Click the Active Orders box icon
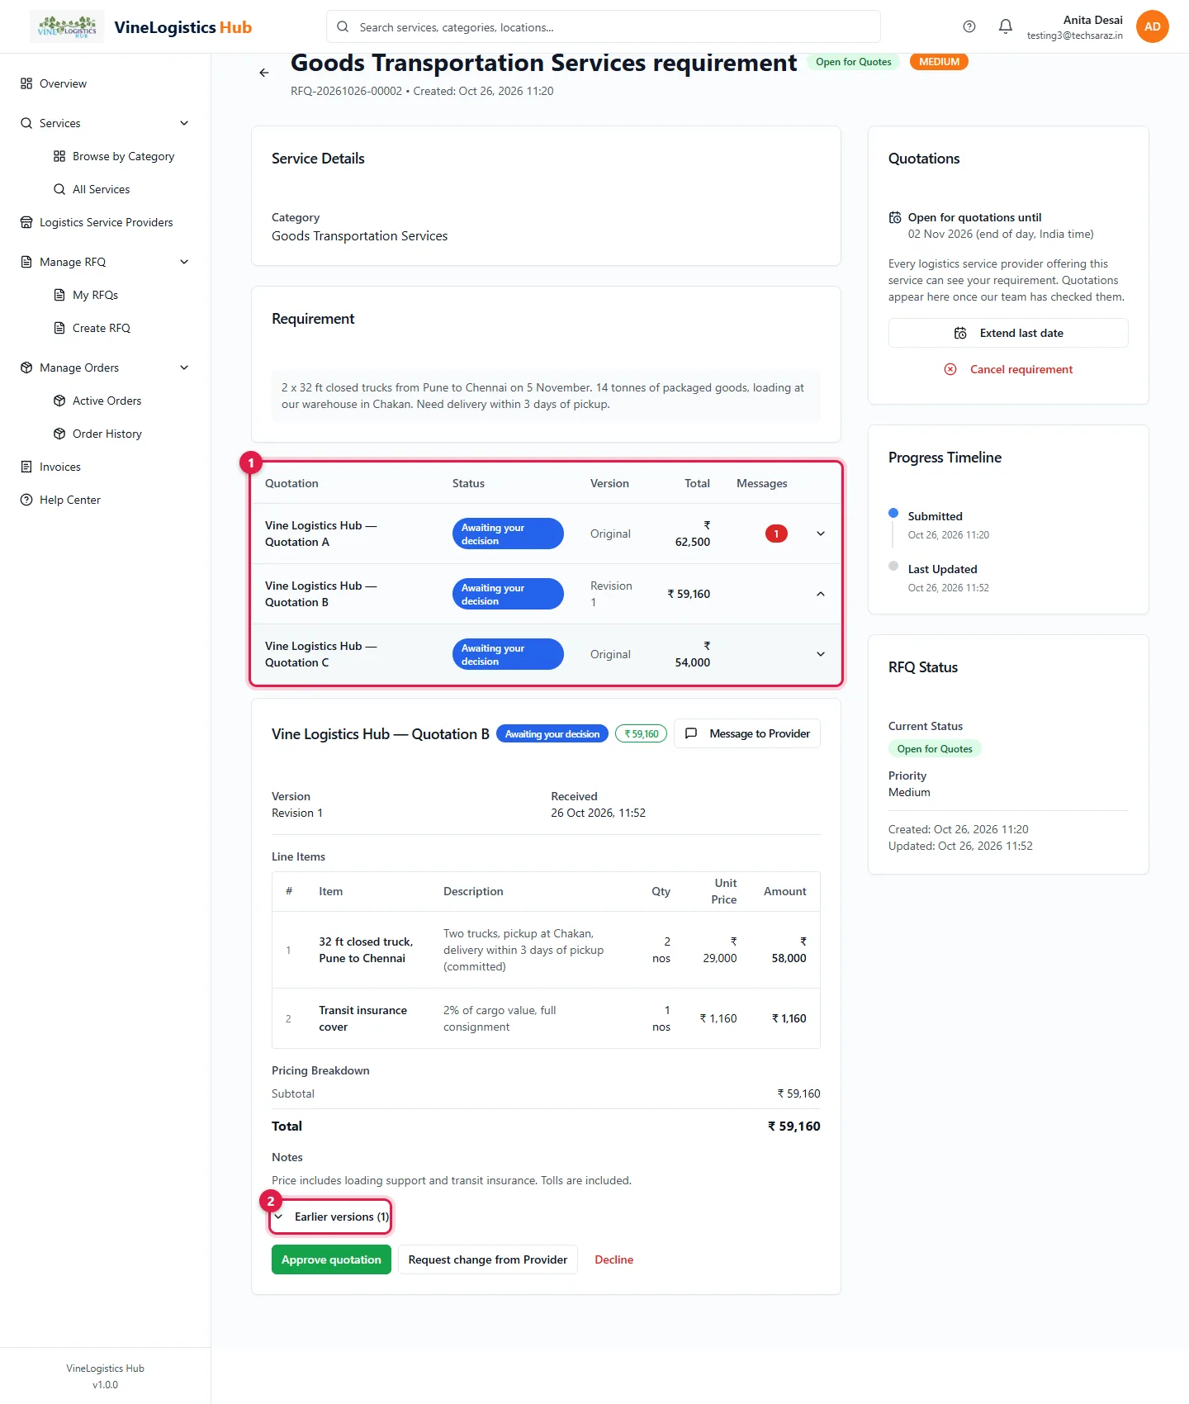Image resolution: width=1189 pixels, height=1404 pixels. coord(59,401)
